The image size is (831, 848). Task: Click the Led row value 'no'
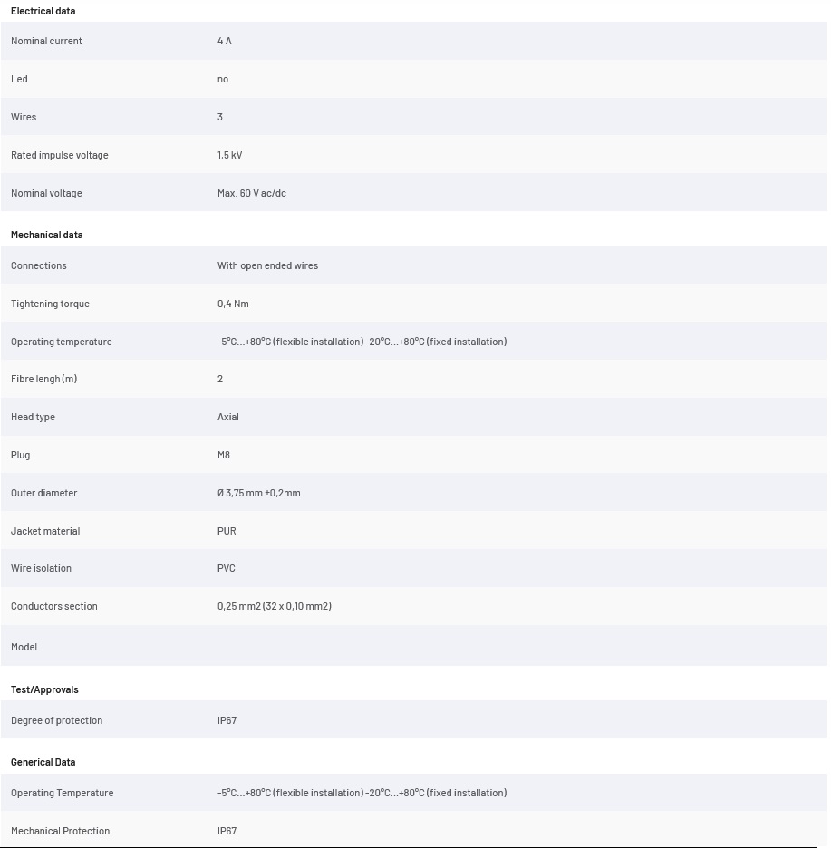pyautogui.click(x=223, y=79)
